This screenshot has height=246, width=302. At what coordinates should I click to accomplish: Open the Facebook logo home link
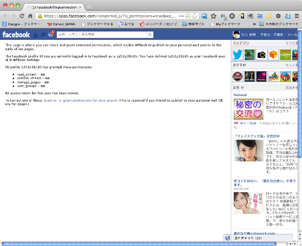[x=16, y=34]
